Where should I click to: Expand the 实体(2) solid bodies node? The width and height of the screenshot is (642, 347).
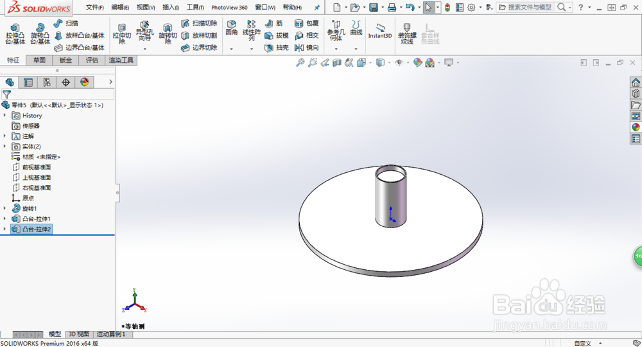point(4,147)
